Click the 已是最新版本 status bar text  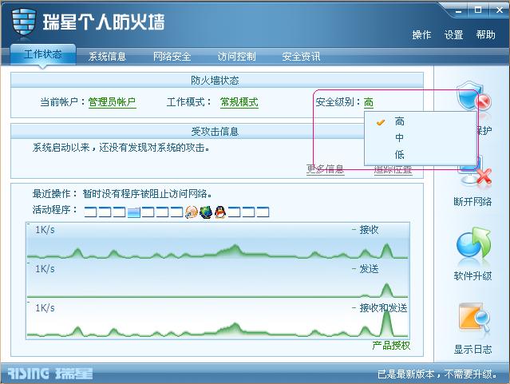click(x=437, y=374)
